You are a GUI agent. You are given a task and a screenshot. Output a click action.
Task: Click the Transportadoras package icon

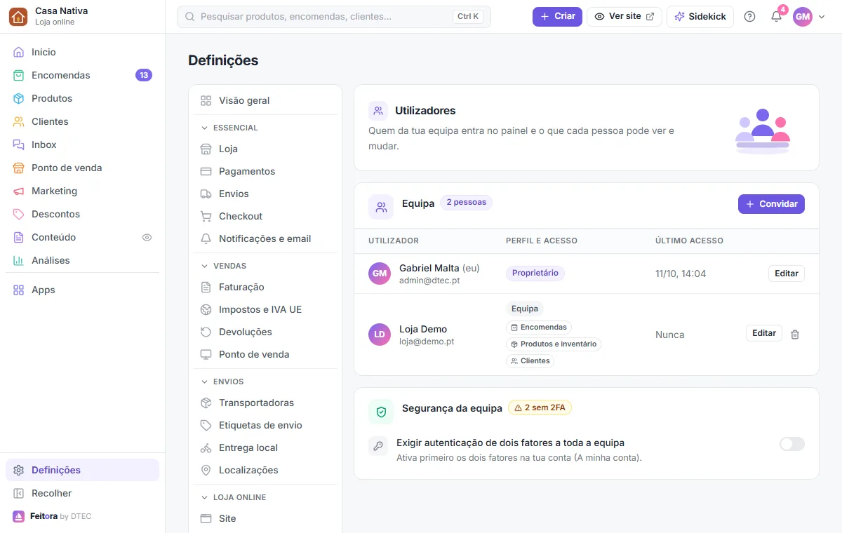pos(206,403)
